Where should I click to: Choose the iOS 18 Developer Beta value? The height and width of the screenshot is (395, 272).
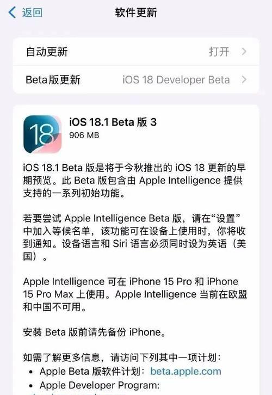[x=176, y=80]
